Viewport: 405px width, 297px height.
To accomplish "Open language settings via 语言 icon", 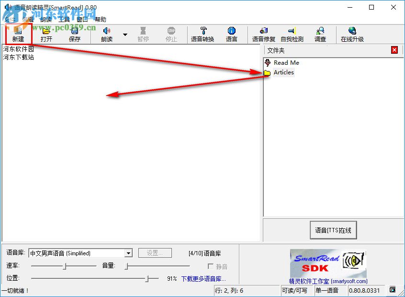I will point(232,35).
